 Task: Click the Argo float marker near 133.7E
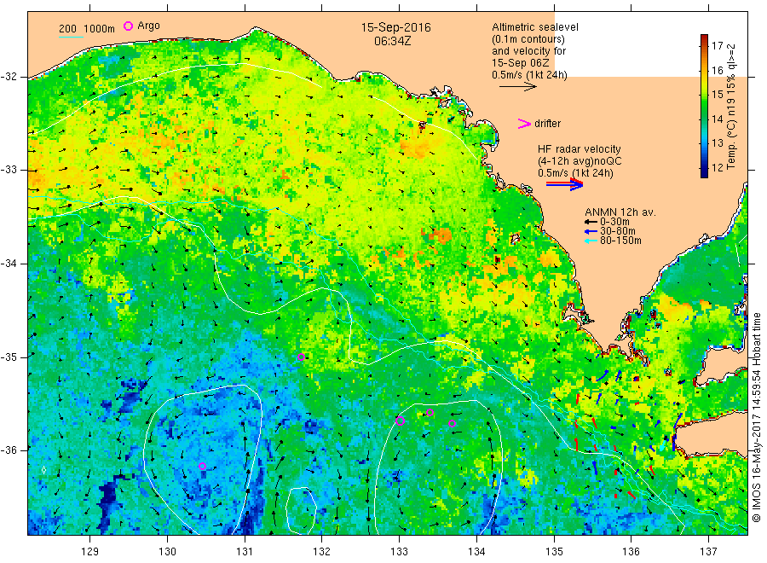coord(452,423)
